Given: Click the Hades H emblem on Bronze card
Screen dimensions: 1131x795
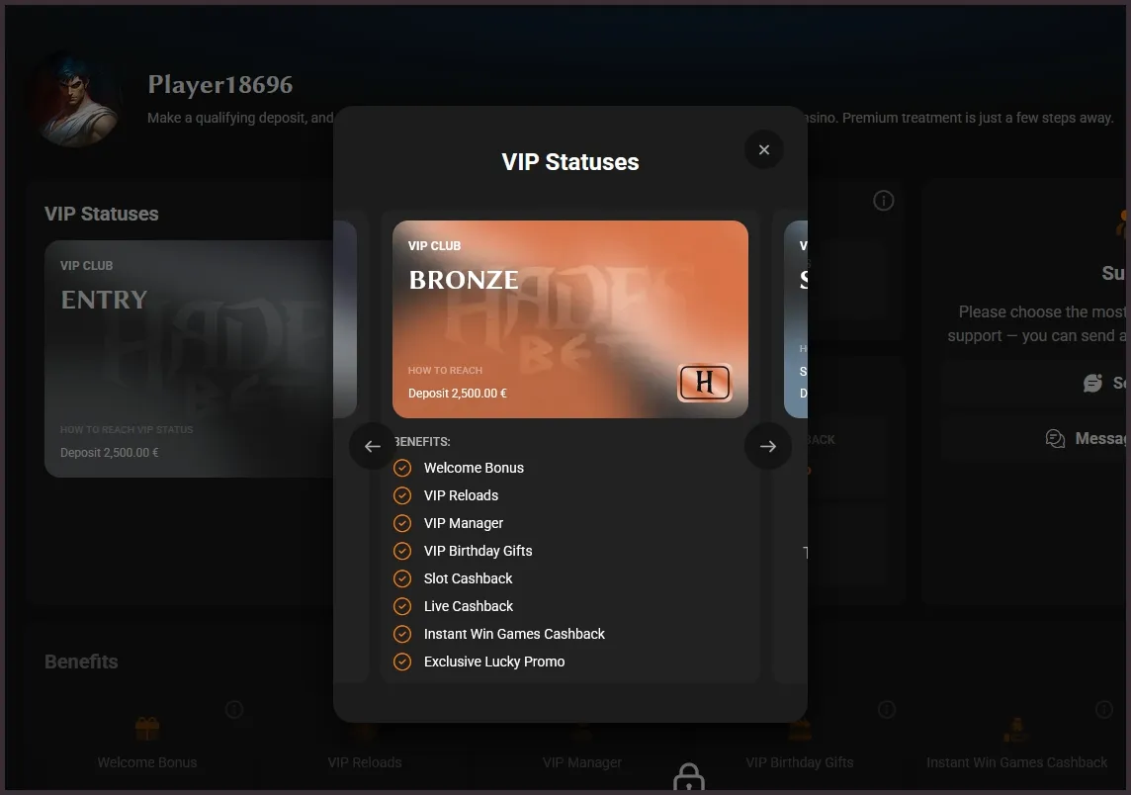Looking at the screenshot, I should (x=705, y=384).
